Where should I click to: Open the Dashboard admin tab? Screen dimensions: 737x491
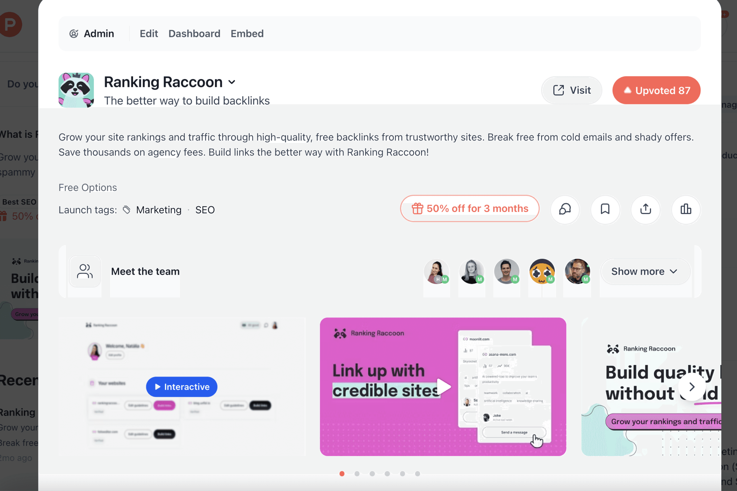[194, 34]
